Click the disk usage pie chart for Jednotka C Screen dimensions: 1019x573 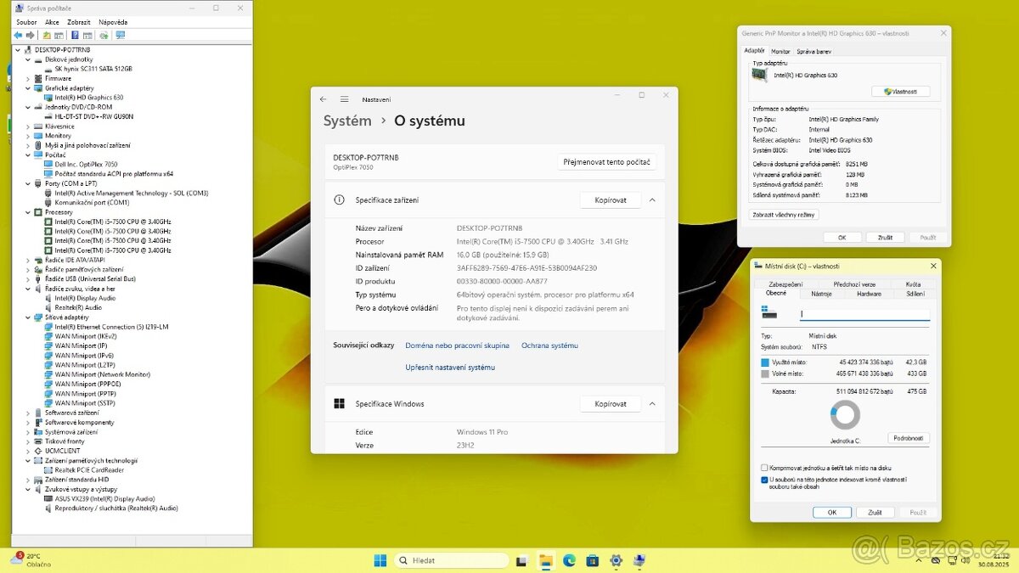click(x=845, y=415)
